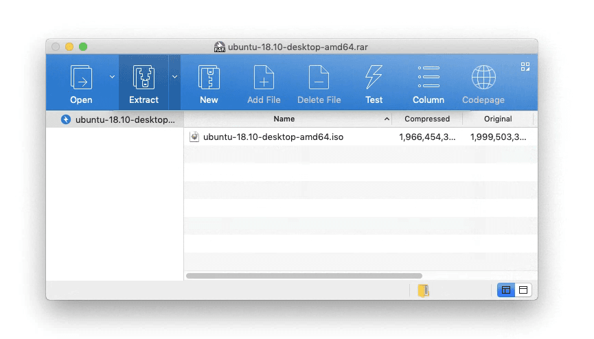Expand the dropdown arrow beside Extract
Image resolution: width=594 pixels, height=339 pixels.
coord(174,77)
